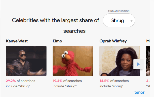
Task: Click the Oprah Winfrey name heading
Action: coord(113,41)
